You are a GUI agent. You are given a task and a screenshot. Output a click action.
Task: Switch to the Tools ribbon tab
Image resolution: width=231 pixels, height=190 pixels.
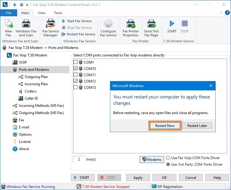pyautogui.click(x=58, y=13)
